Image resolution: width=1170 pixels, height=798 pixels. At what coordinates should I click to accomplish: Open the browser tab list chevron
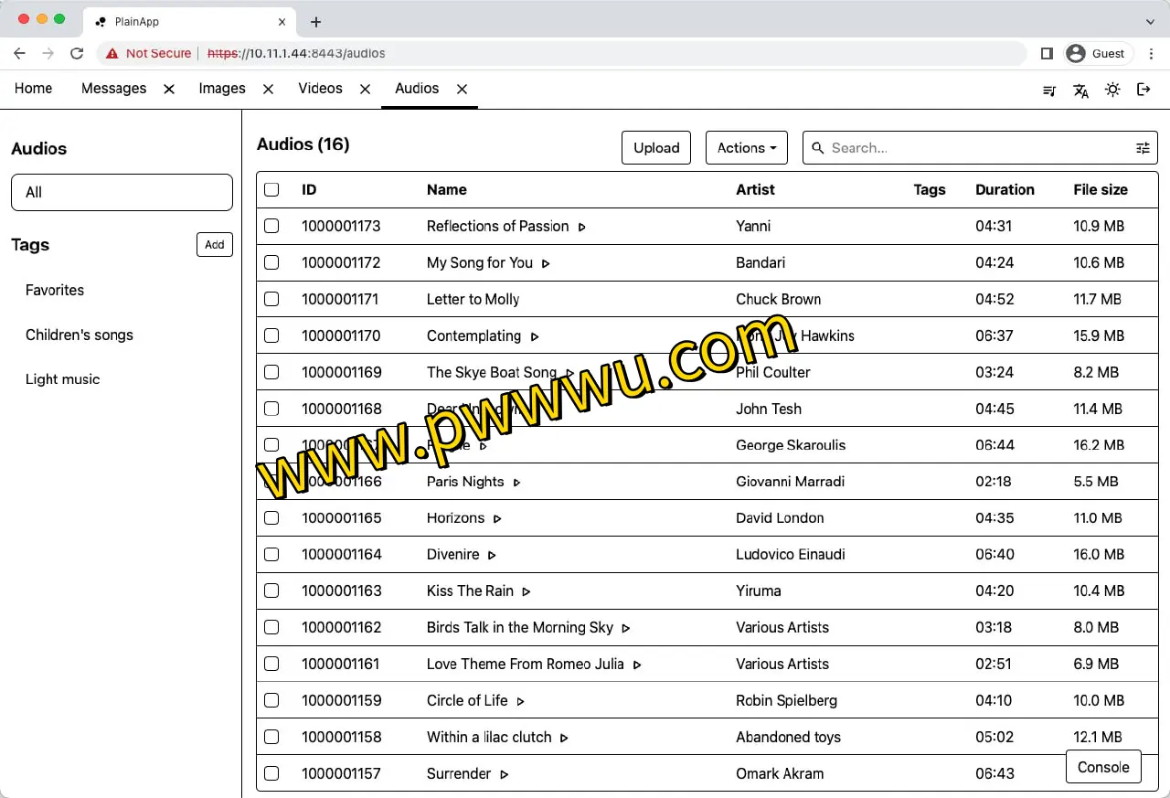pos(1151,21)
